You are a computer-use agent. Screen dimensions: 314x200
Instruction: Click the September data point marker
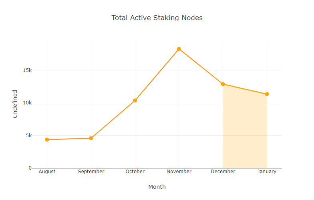(x=91, y=138)
